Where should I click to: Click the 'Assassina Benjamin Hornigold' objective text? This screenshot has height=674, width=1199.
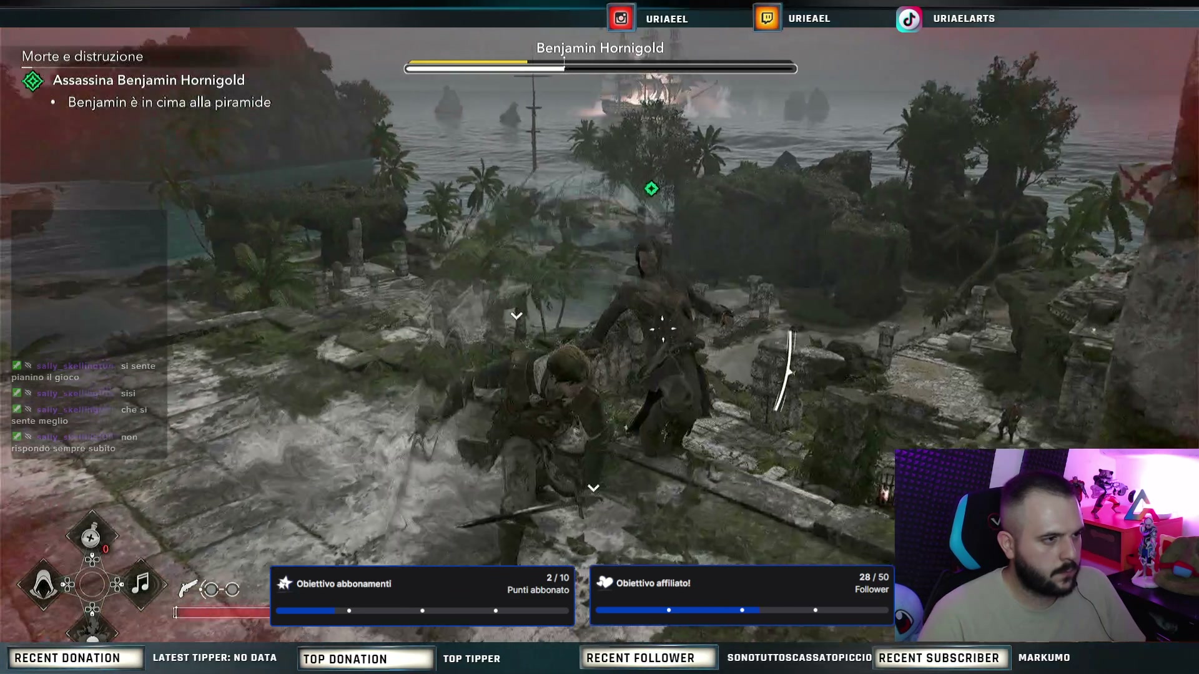[149, 80]
